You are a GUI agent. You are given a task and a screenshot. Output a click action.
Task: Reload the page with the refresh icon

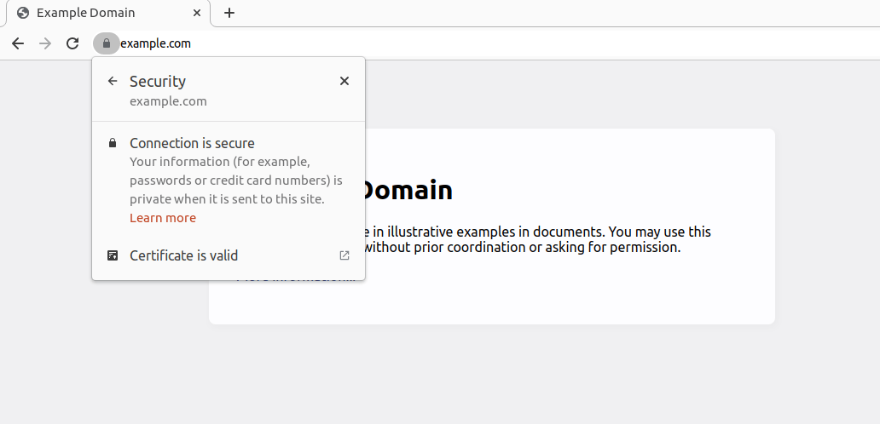click(72, 43)
